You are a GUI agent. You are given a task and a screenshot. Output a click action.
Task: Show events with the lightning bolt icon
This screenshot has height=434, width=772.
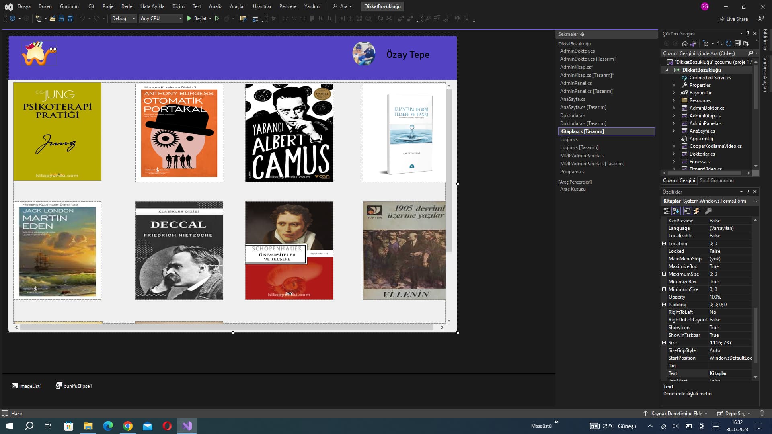pos(697,211)
